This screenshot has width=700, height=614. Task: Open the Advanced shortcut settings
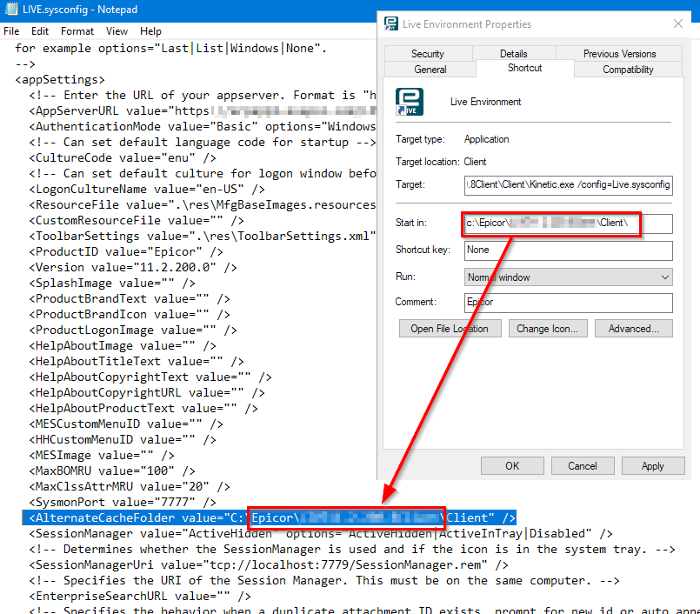pyautogui.click(x=634, y=329)
